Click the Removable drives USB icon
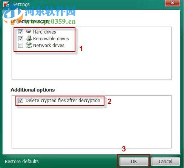The image size is (184, 168). (29, 38)
